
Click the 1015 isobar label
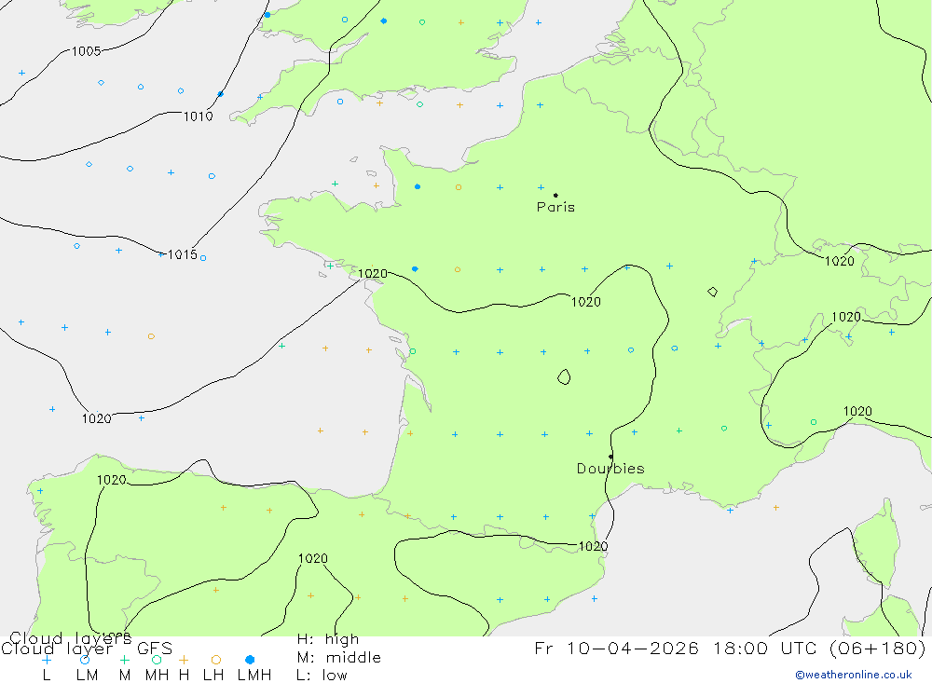pos(183,254)
